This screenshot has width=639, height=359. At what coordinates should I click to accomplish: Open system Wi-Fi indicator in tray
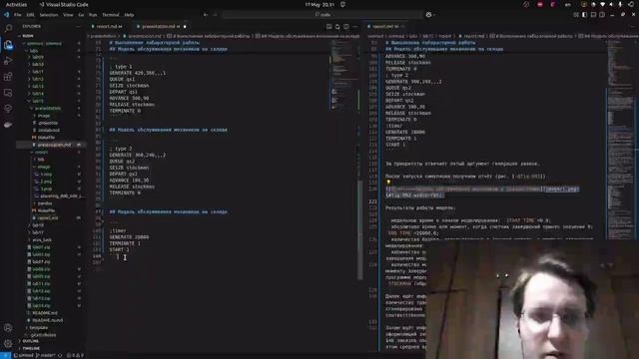602,4
